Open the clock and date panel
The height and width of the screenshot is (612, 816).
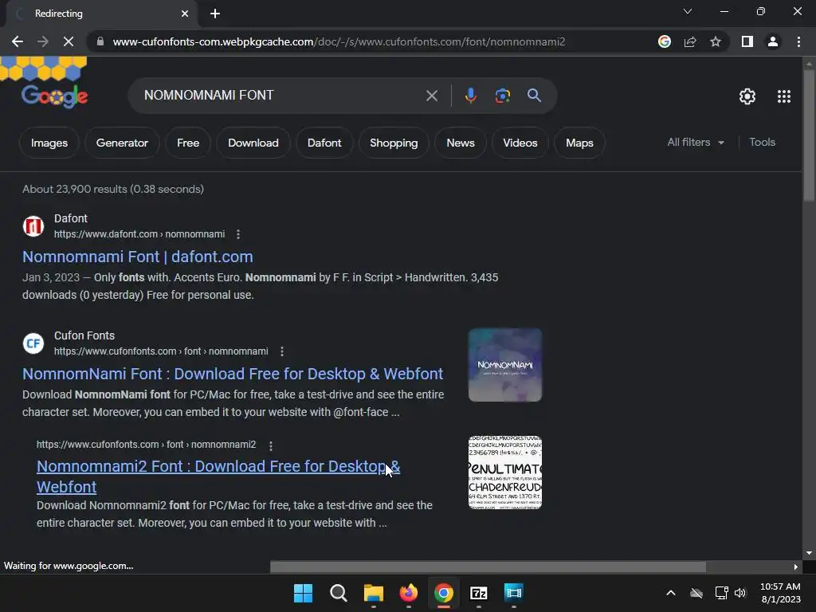click(781, 593)
